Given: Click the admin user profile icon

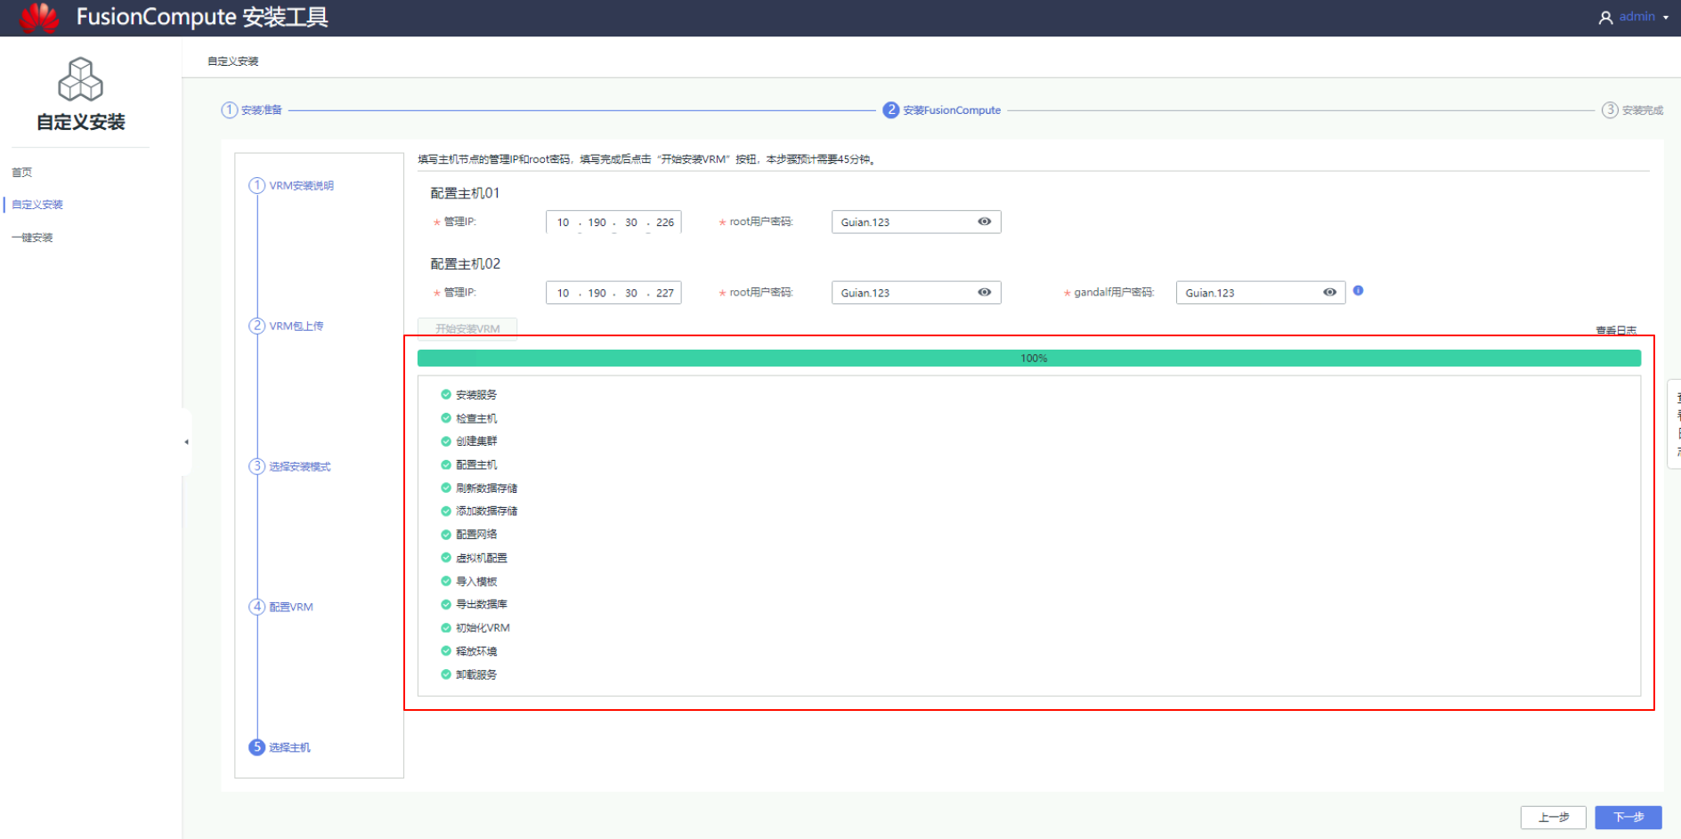Looking at the screenshot, I should [1605, 18].
